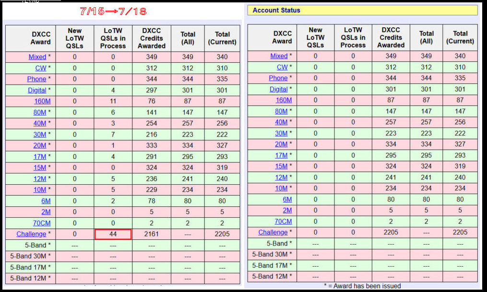Open 10M link under Account Status

click(281, 188)
